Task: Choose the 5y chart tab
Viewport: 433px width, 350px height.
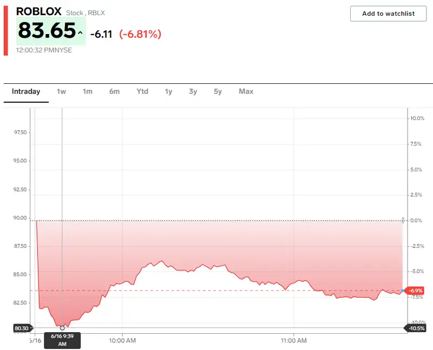Action: click(218, 91)
